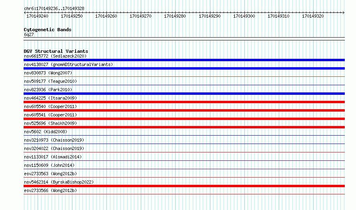Screen dimensions: 356x210
Task: Click the red bar under nsv605540
Action: (184, 110)
